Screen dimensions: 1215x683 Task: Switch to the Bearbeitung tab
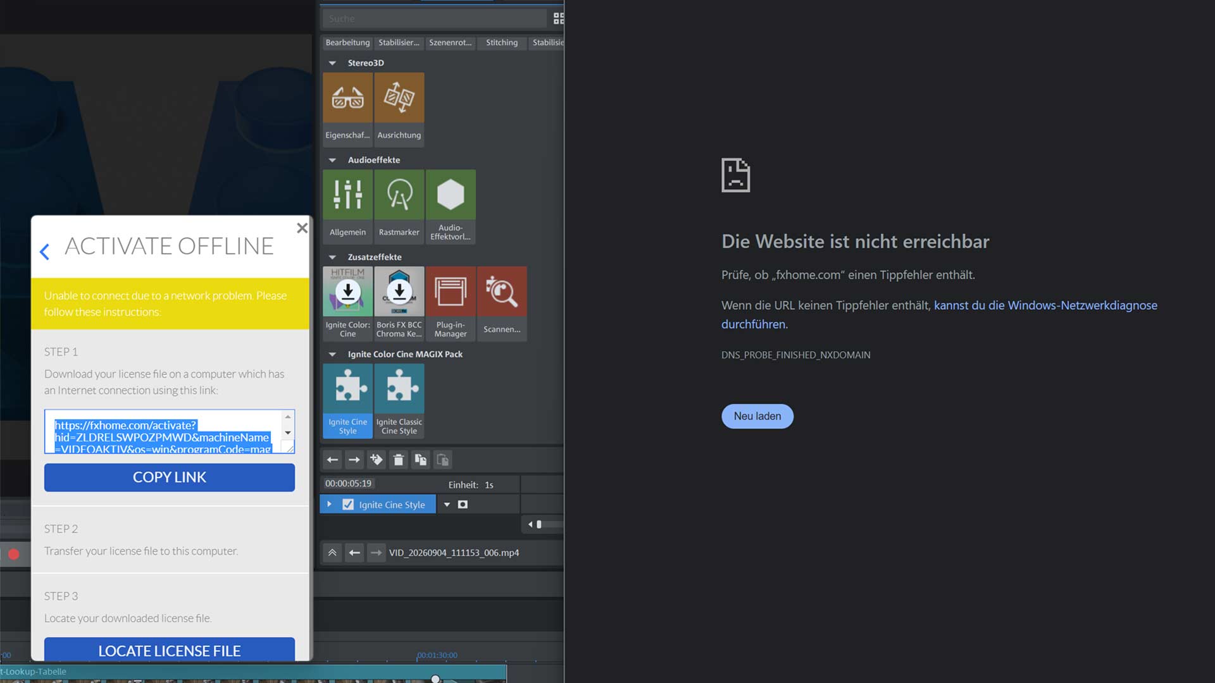347,42
